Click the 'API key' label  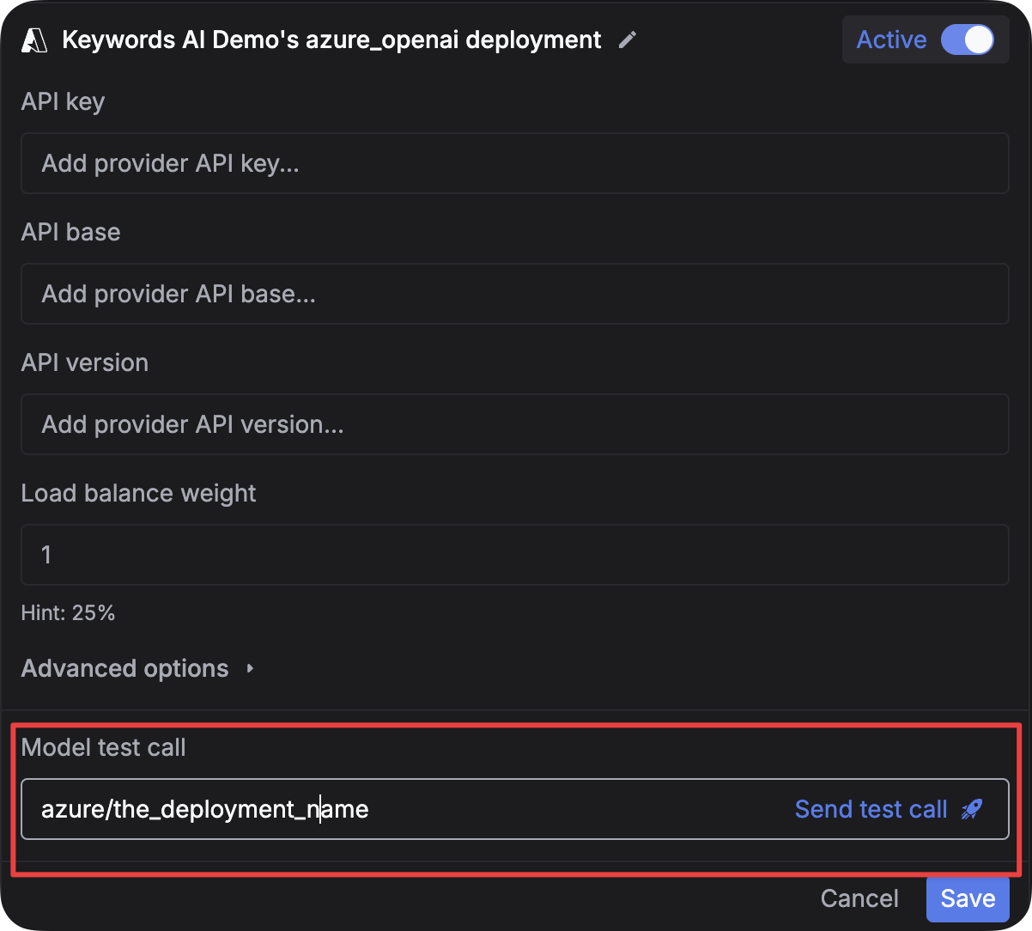click(x=63, y=101)
